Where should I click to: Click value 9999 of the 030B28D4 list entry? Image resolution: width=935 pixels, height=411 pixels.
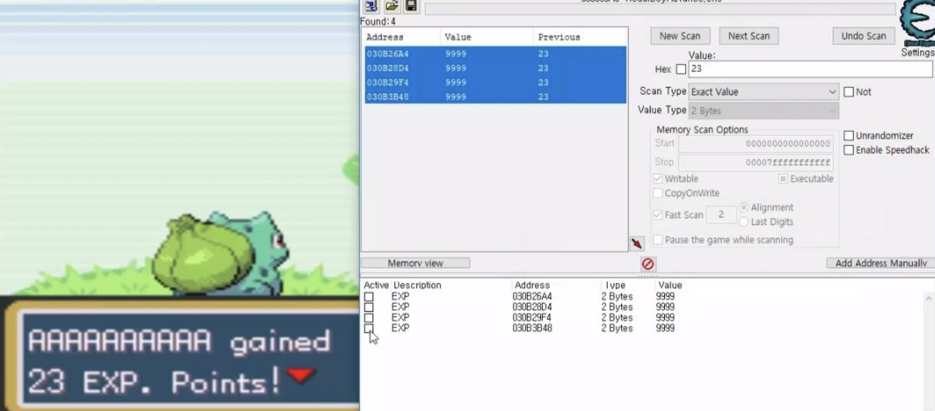click(x=665, y=307)
